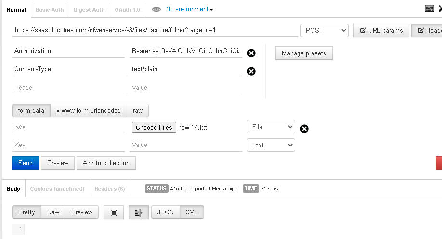Open keyboard shortcuts icon at top right
Image resolution: width=442 pixels, height=239 pixels.
[x=429, y=8]
